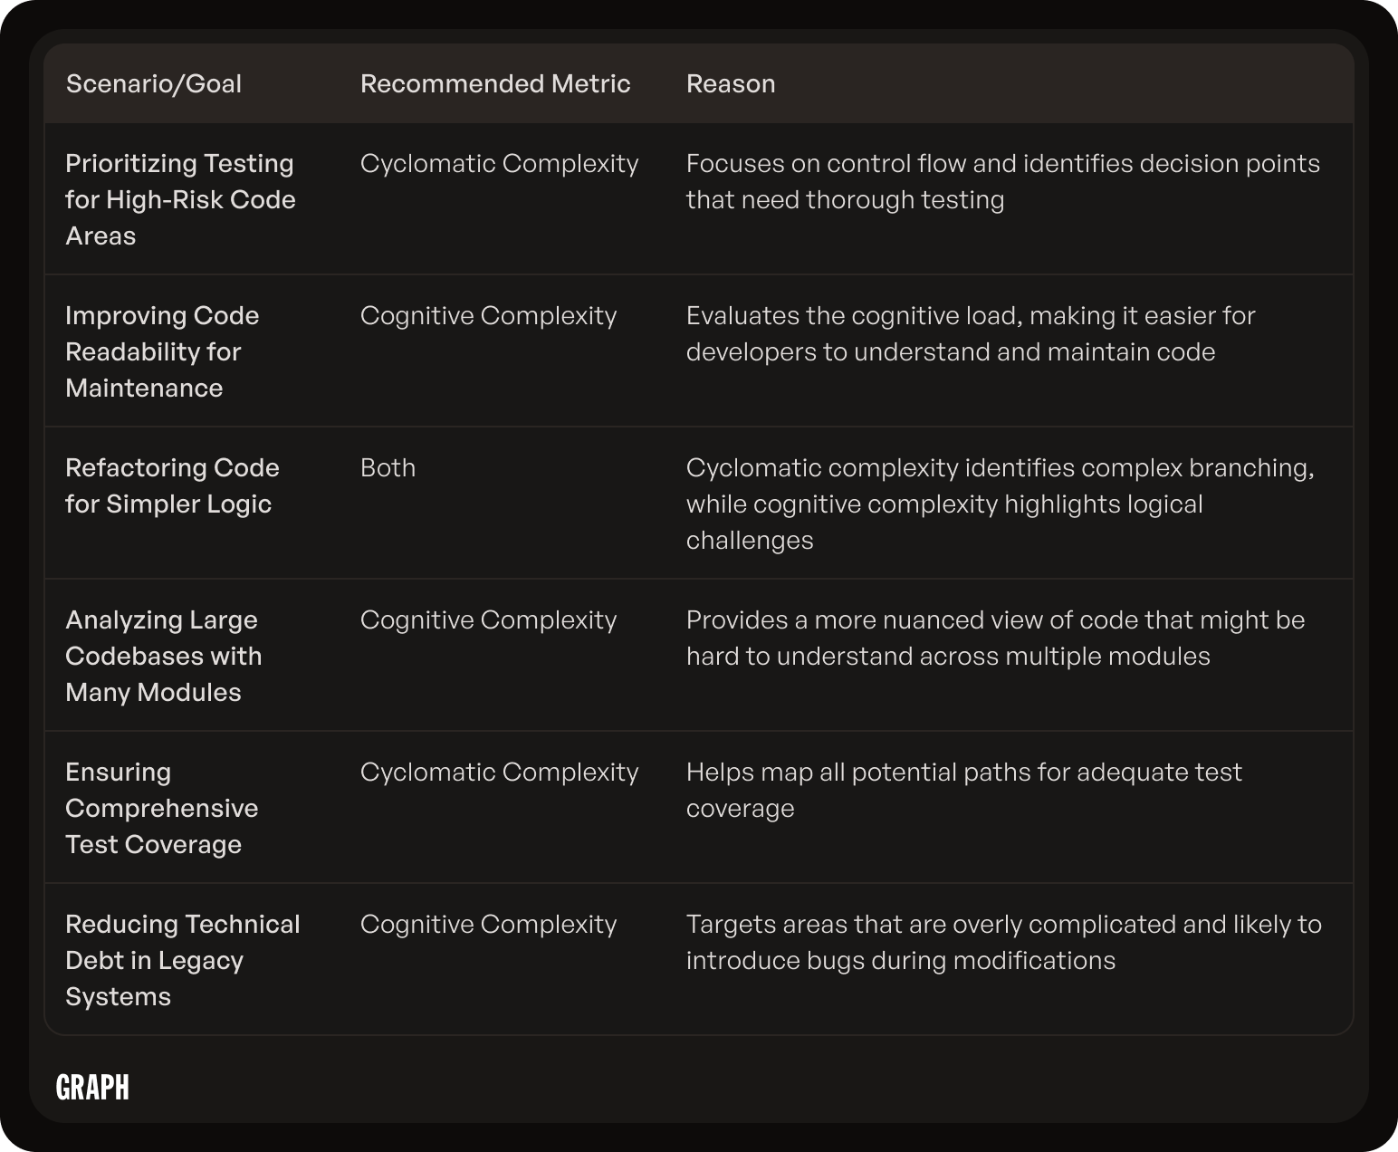This screenshot has width=1398, height=1152.
Task: Select "Analyzing Large Codebases with Many Modules" cell
Action: coord(164,656)
